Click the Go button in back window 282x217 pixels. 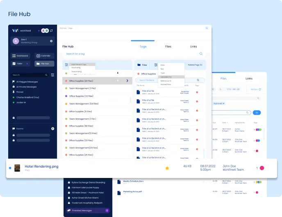coord(257,113)
